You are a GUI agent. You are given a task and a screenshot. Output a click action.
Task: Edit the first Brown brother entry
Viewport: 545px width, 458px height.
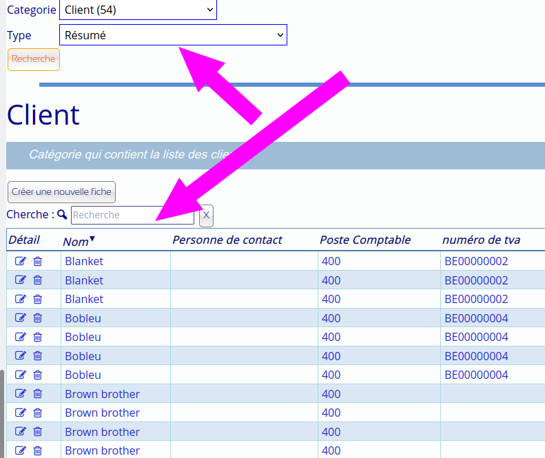point(20,394)
